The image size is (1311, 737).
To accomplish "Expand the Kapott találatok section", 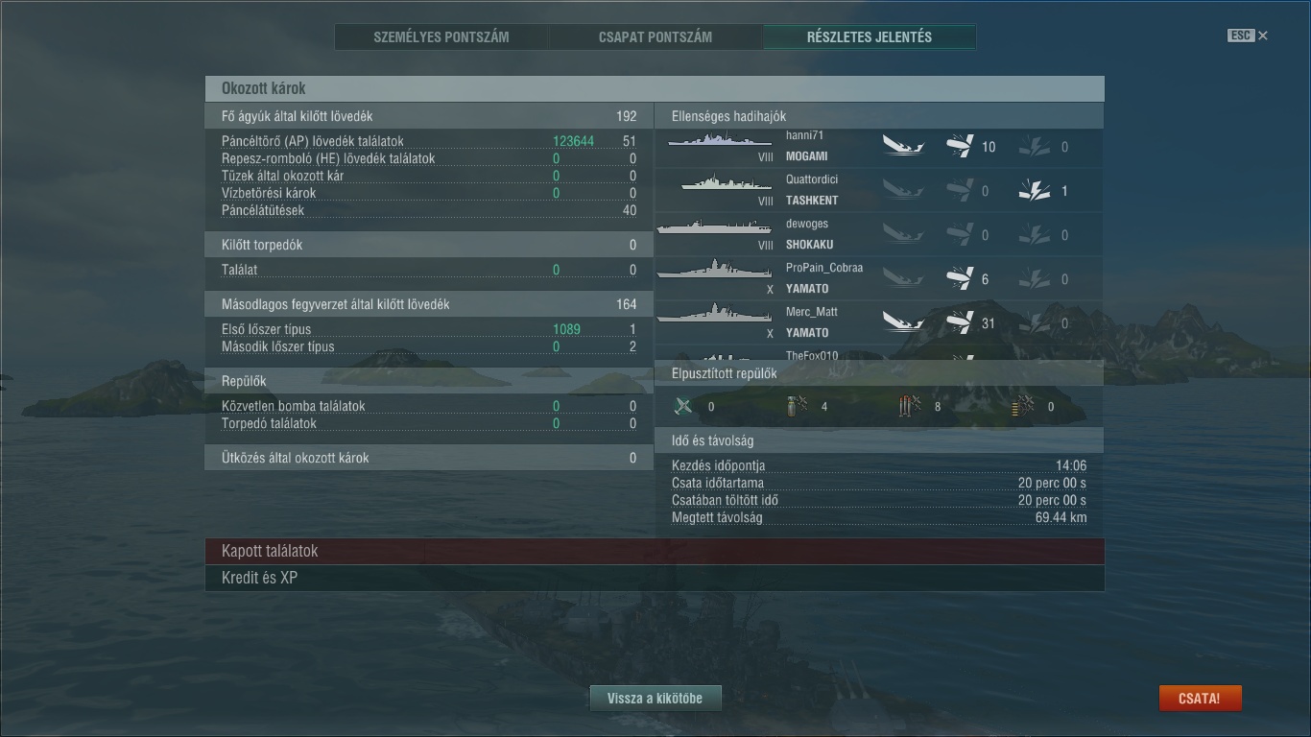I will [x=655, y=551].
